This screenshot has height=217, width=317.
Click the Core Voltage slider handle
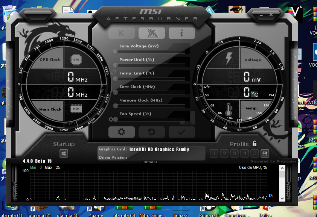pos(116,52)
